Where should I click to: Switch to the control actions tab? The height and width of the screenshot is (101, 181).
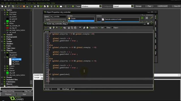156,35
